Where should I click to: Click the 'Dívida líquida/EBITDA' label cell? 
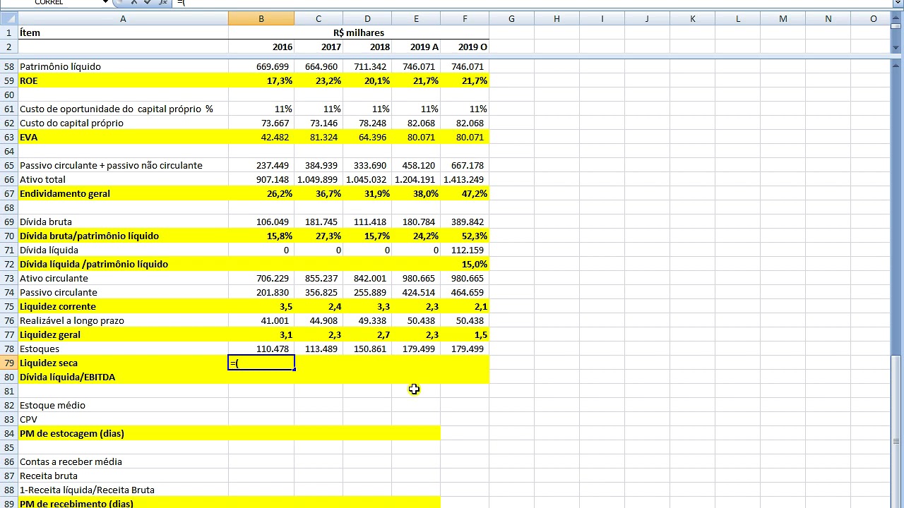click(x=123, y=377)
